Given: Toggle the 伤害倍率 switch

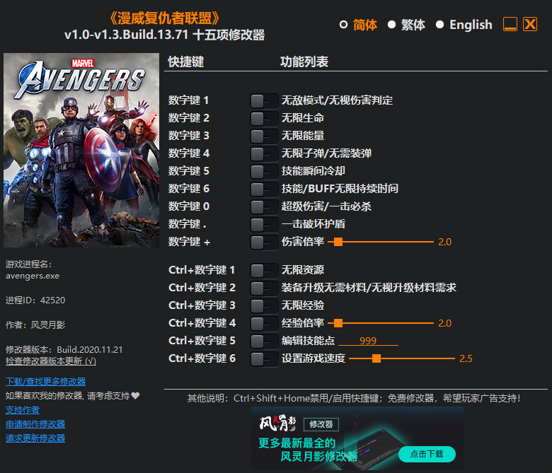Looking at the screenshot, I should (x=264, y=243).
